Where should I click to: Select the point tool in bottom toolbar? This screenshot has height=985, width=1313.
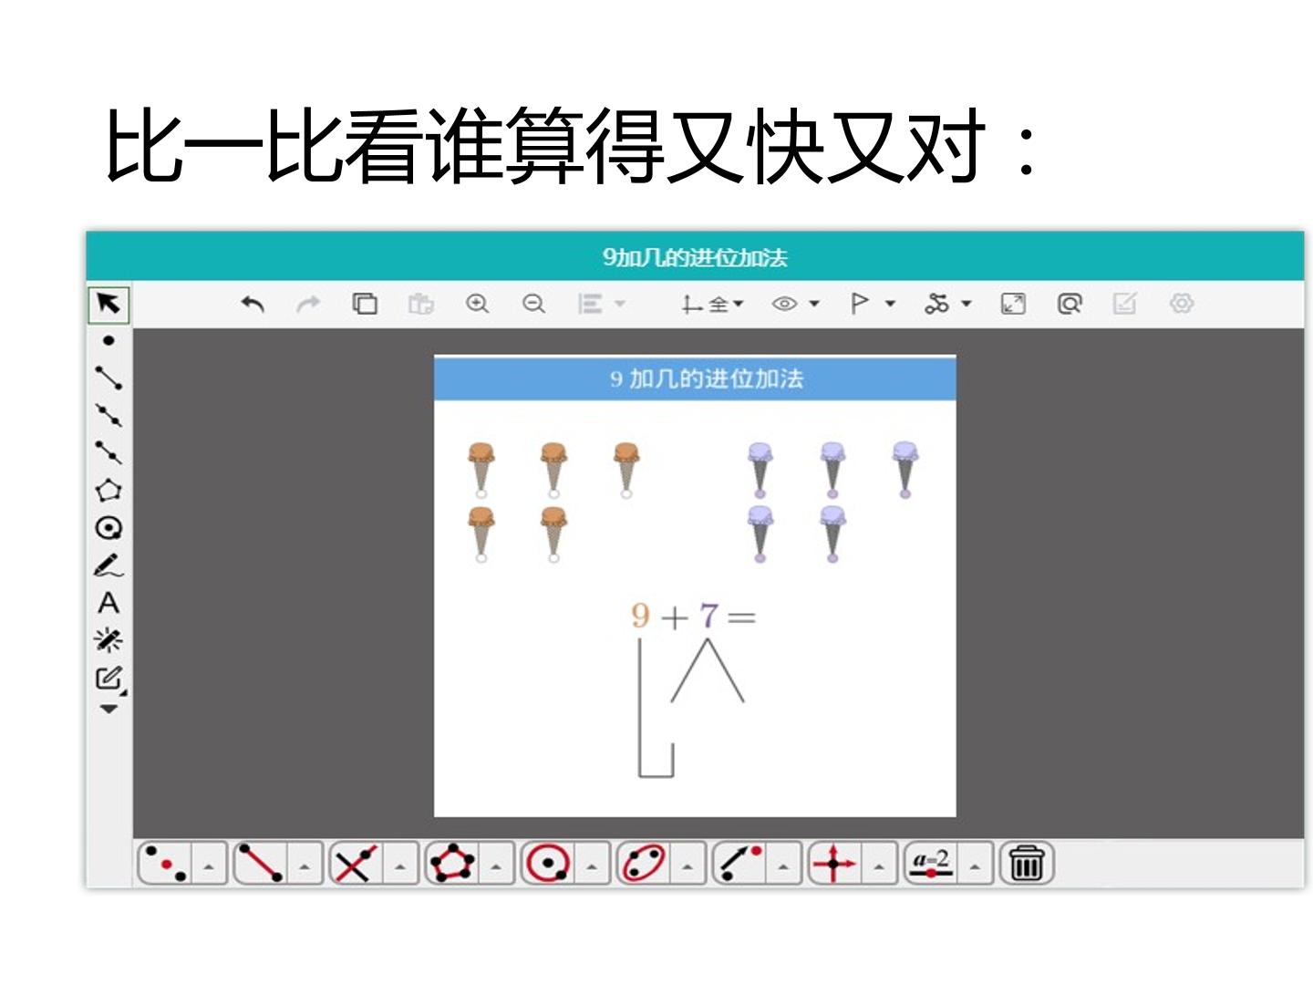click(165, 863)
